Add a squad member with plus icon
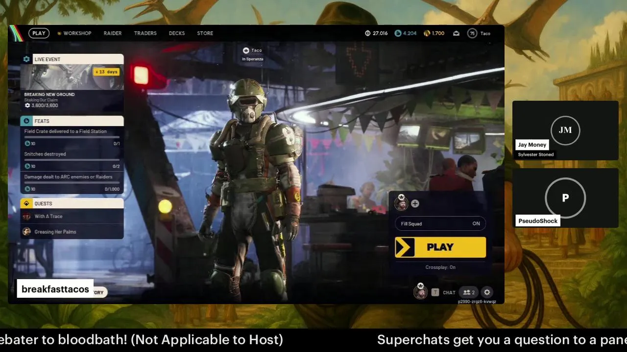627x352 pixels. pyautogui.click(x=415, y=203)
